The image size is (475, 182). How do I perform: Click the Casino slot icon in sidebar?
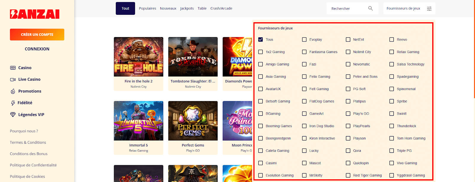pyautogui.click(x=13, y=68)
